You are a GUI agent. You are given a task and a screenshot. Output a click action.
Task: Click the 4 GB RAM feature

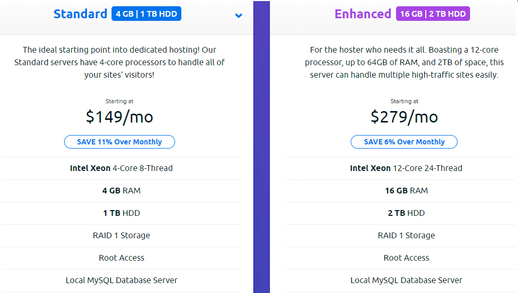pyautogui.click(x=121, y=191)
